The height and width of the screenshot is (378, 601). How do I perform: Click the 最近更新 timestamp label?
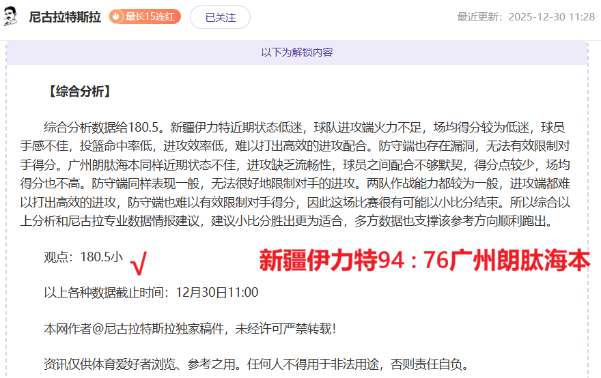[481, 17]
